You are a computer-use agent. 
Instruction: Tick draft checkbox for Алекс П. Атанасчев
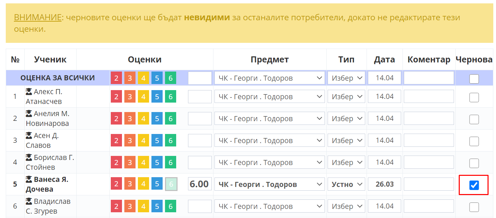474,98
